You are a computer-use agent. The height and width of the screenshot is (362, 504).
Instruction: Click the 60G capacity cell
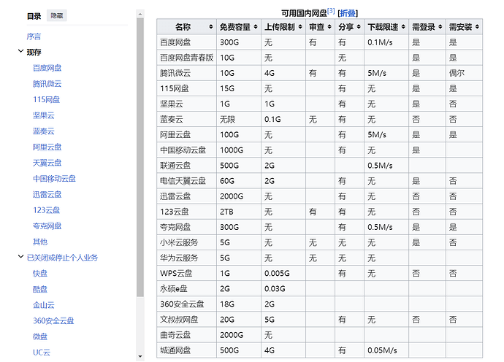(x=239, y=181)
